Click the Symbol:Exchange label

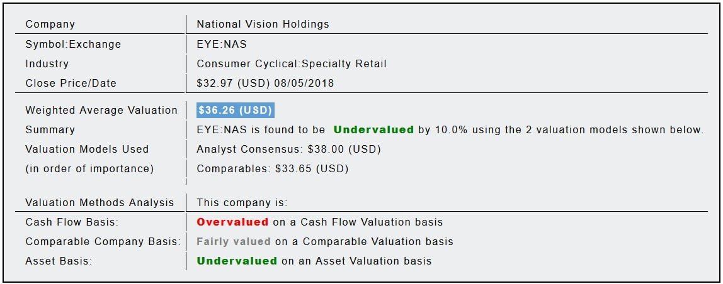point(73,44)
